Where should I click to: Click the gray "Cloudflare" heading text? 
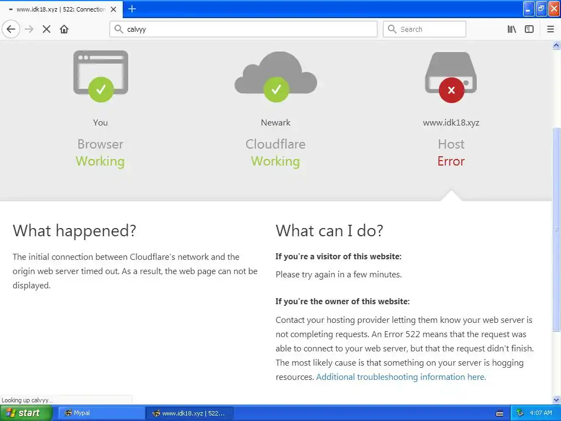[x=276, y=144]
